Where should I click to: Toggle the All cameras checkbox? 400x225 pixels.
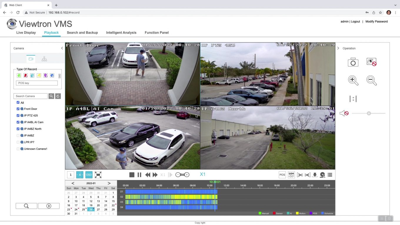[x=18, y=103]
